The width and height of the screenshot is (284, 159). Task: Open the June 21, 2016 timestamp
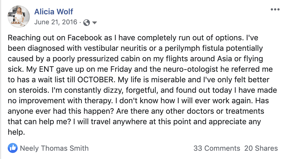[56, 22]
